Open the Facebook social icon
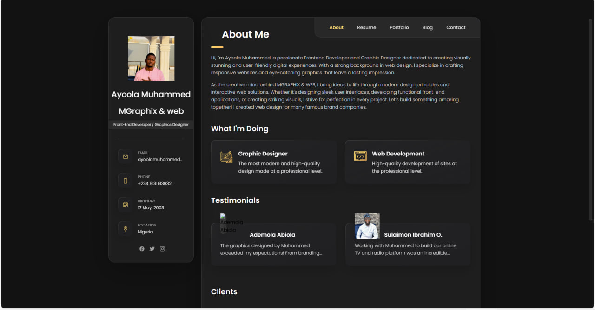This screenshot has height=310, width=595. tap(142, 249)
